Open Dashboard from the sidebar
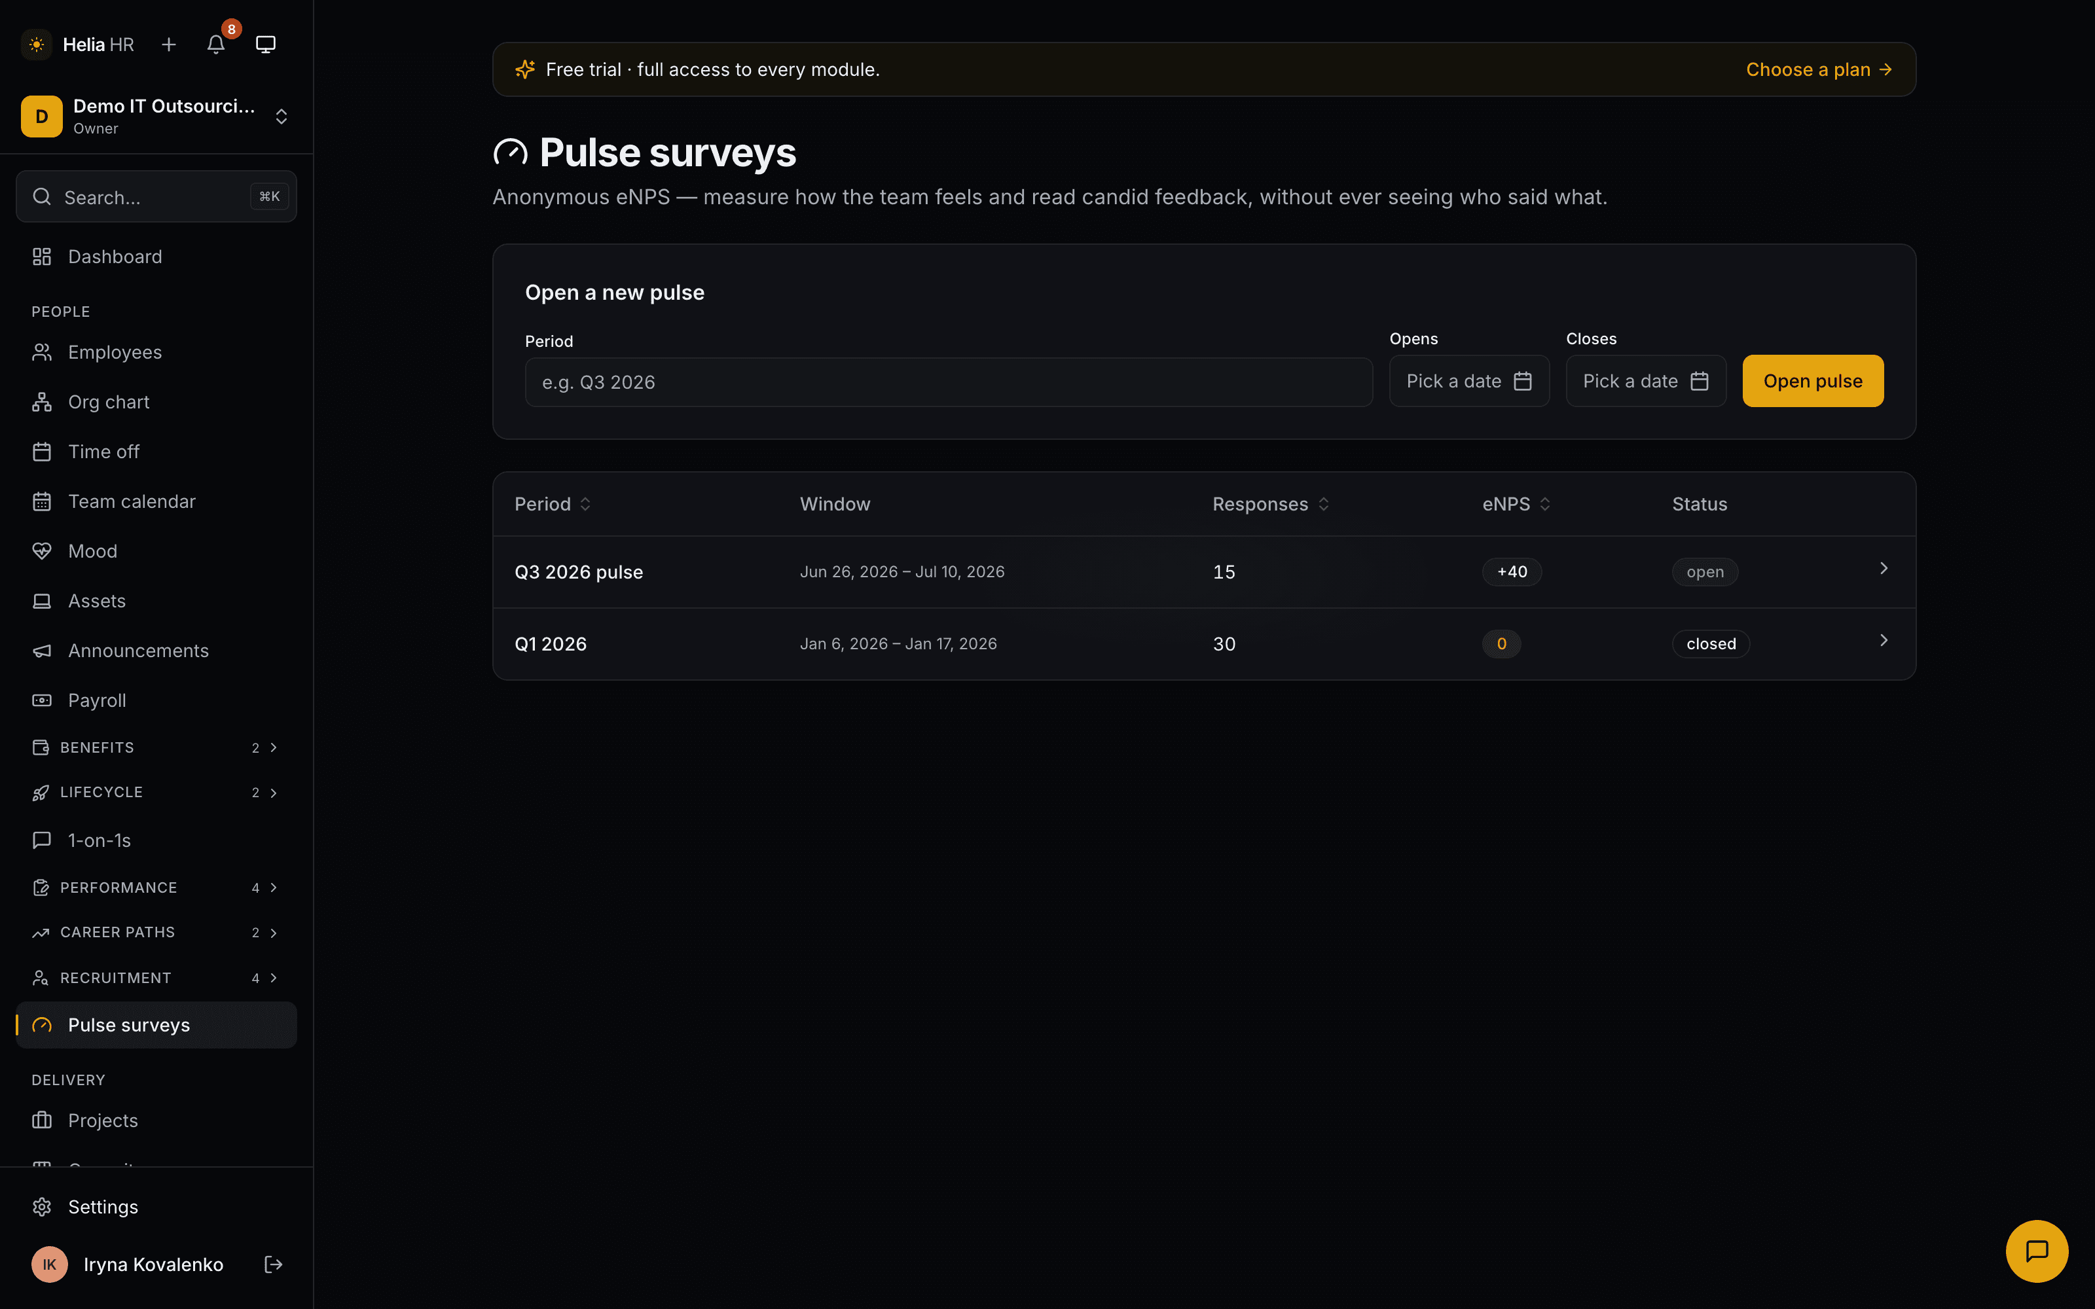 click(156, 257)
